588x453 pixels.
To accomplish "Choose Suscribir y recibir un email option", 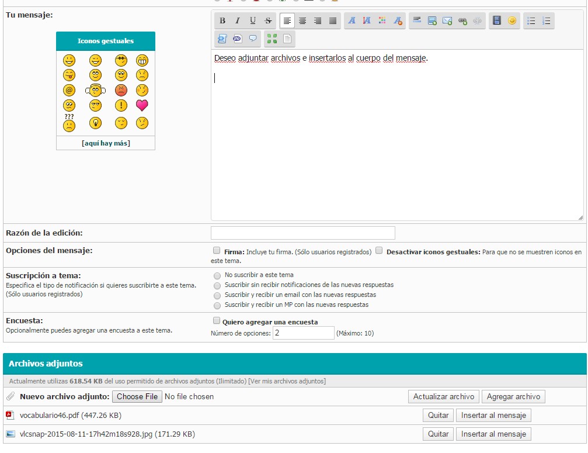I will [217, 295].
